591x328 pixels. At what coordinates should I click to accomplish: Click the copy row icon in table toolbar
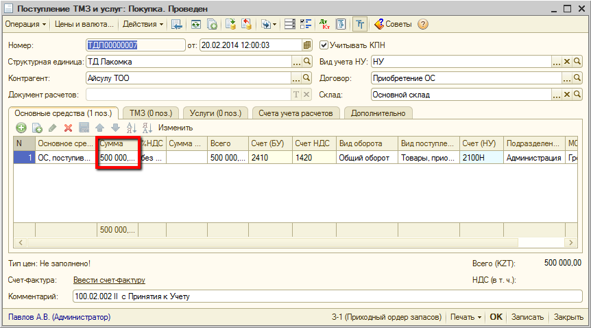pos(37,128)
